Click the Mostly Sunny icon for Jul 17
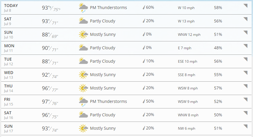253x137 pixels. pos(83,128)
